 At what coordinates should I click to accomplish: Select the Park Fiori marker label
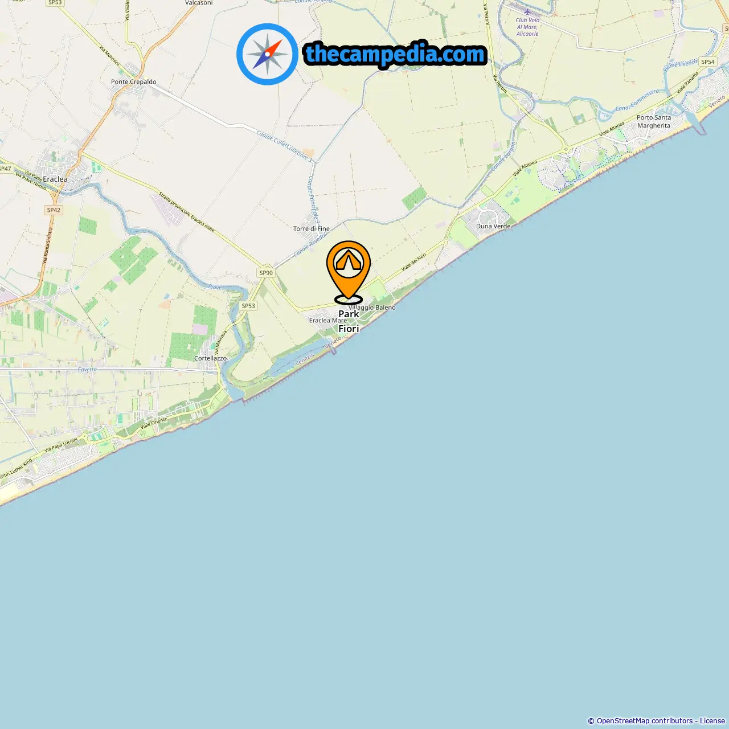coord(349,321)
